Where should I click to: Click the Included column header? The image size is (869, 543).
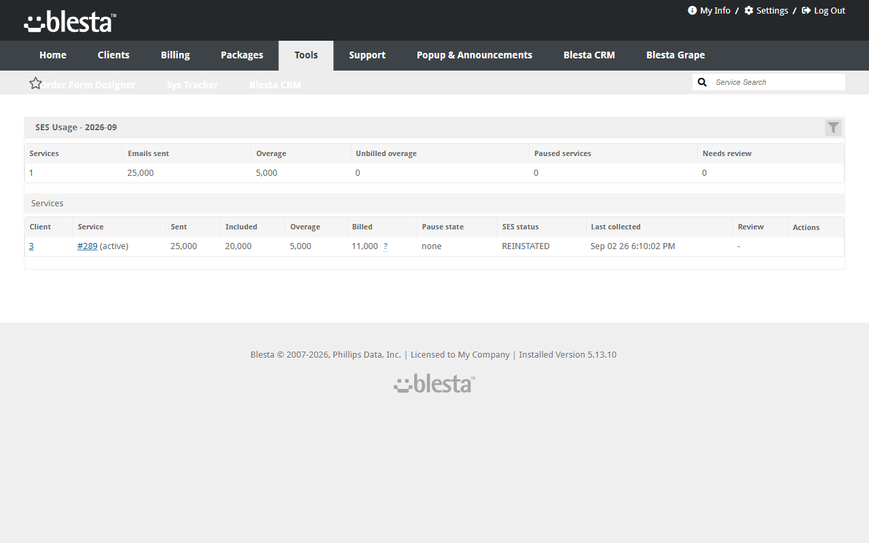click(241, 227)
